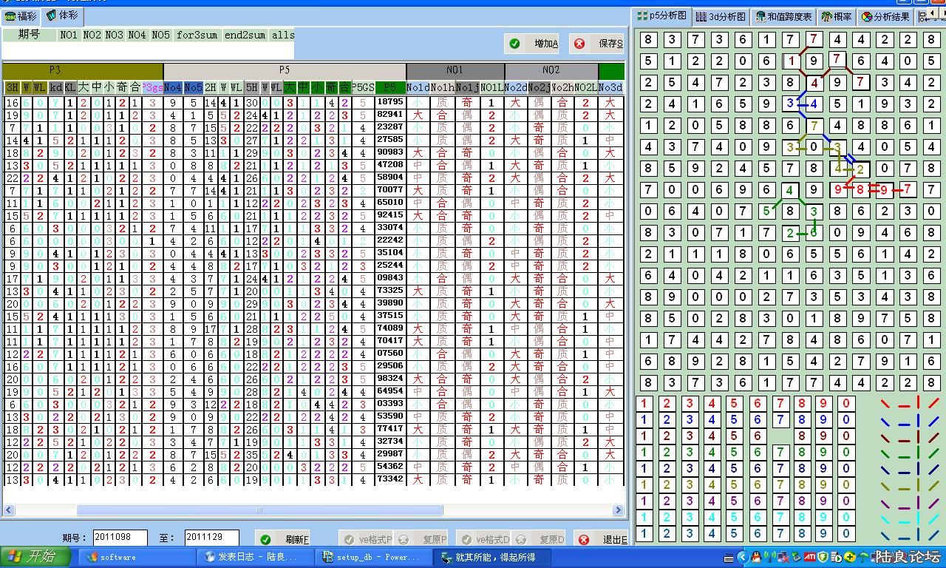Open the 分析结果 tab with pie icon

(x=885, y=16)
